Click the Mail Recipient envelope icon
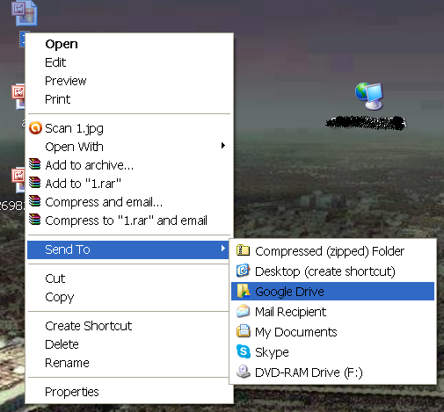This screenshot has width=444, height=412. point(244,311)
